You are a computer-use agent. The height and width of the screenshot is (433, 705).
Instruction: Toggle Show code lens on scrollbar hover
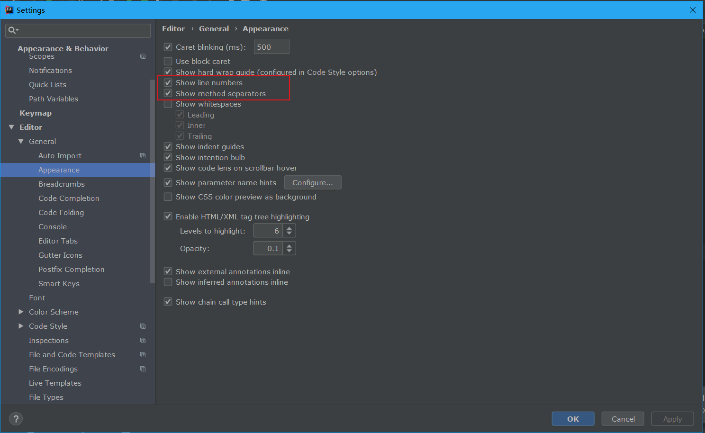168,168
